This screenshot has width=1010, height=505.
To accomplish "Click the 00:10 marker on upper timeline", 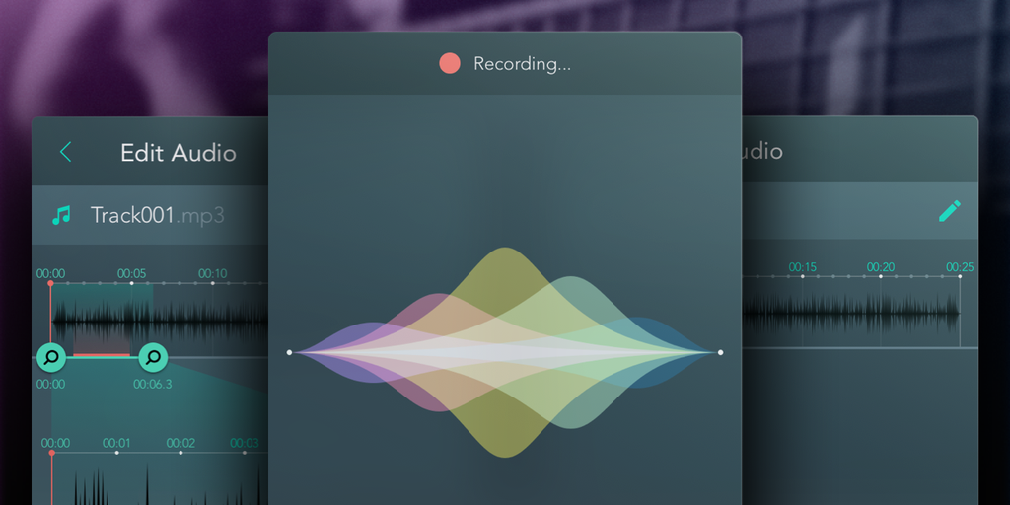I will click(213, 274).
